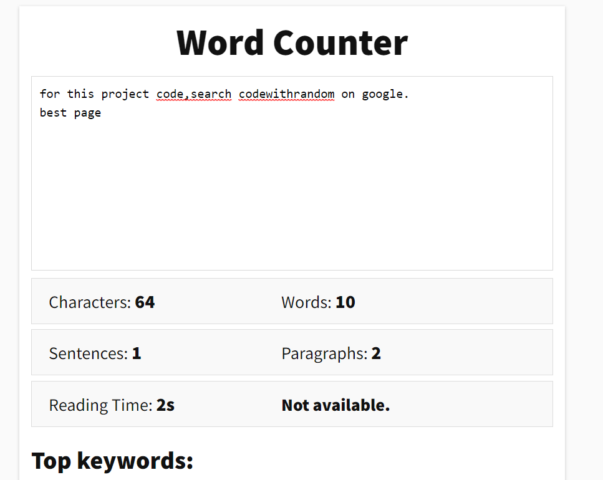Click the Paragraphs count label
The image size is (603, 480).
pyautogui.click(x=324, y=353)
